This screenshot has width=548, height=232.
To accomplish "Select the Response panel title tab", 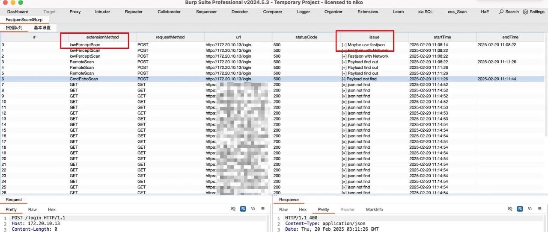I will [x=289, y=200].
